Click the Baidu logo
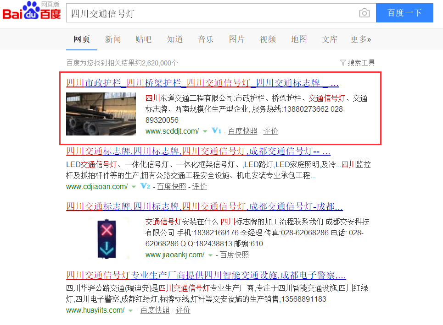 tap(32, 11)
